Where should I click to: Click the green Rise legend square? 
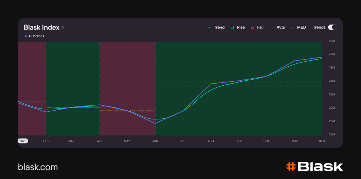pos(232,27)
